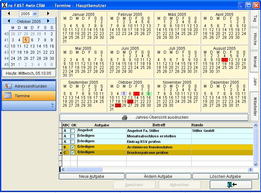Switch to the Woche tab
The width and height of the screenshot is (261, 193).
(x=254, y=39)
